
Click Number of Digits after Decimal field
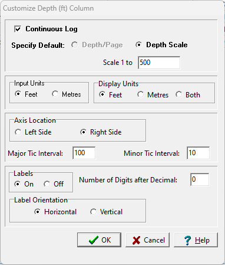coord(200,179)
